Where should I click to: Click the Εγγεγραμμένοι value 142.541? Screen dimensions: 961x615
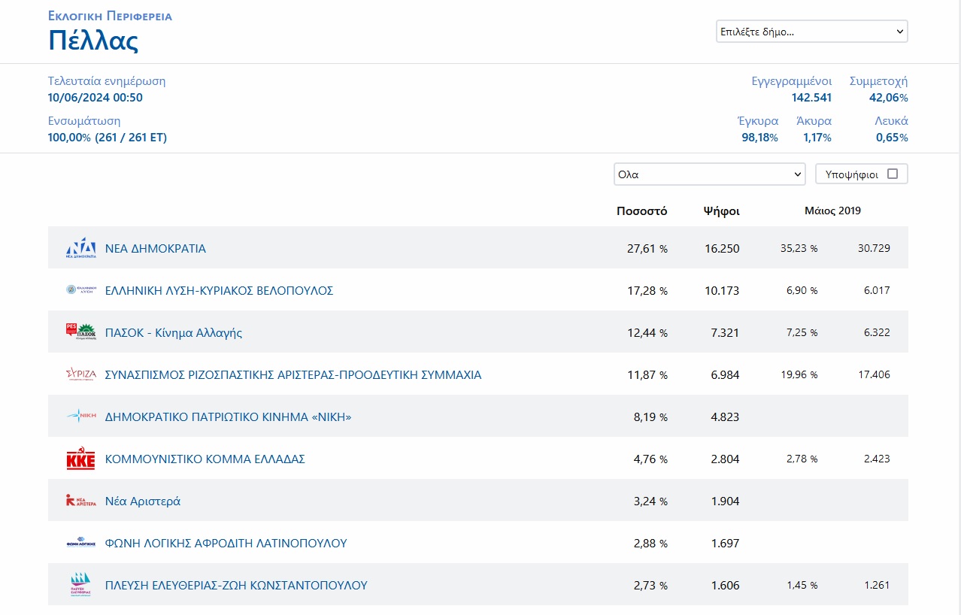click(x=811, y=98)
